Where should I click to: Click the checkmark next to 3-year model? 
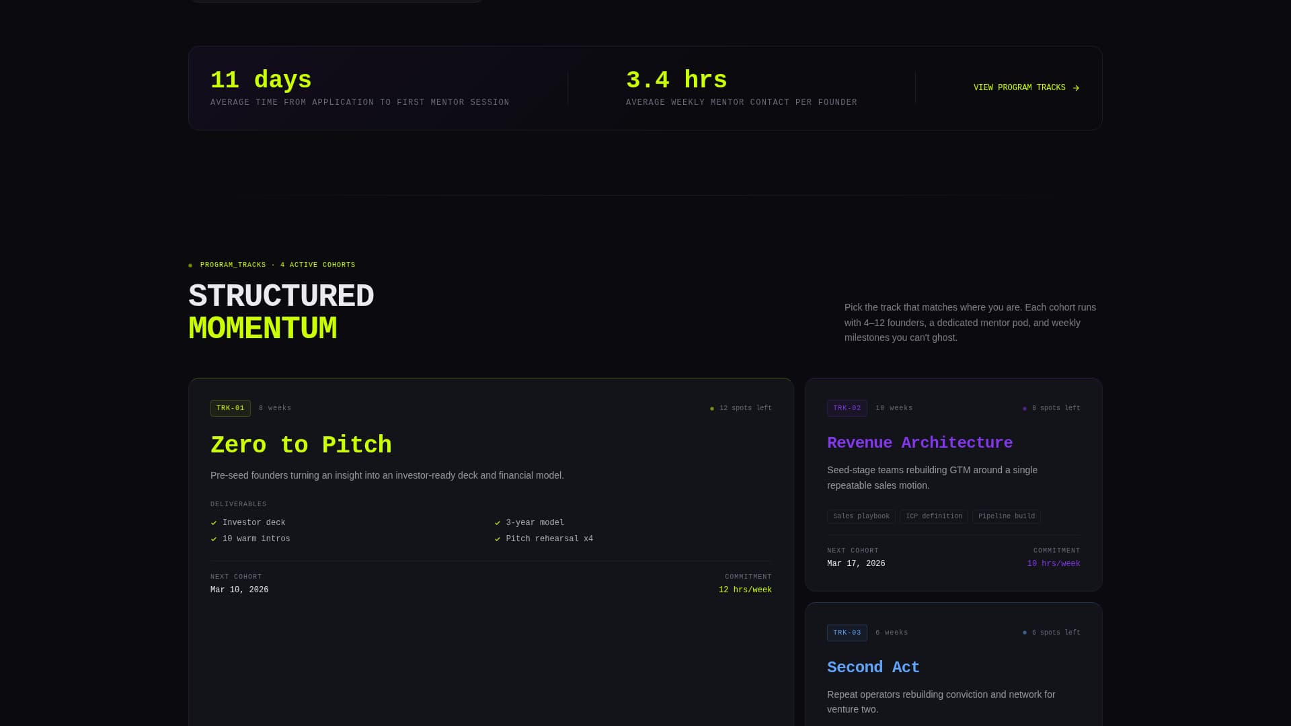click(x=498, y=522)
